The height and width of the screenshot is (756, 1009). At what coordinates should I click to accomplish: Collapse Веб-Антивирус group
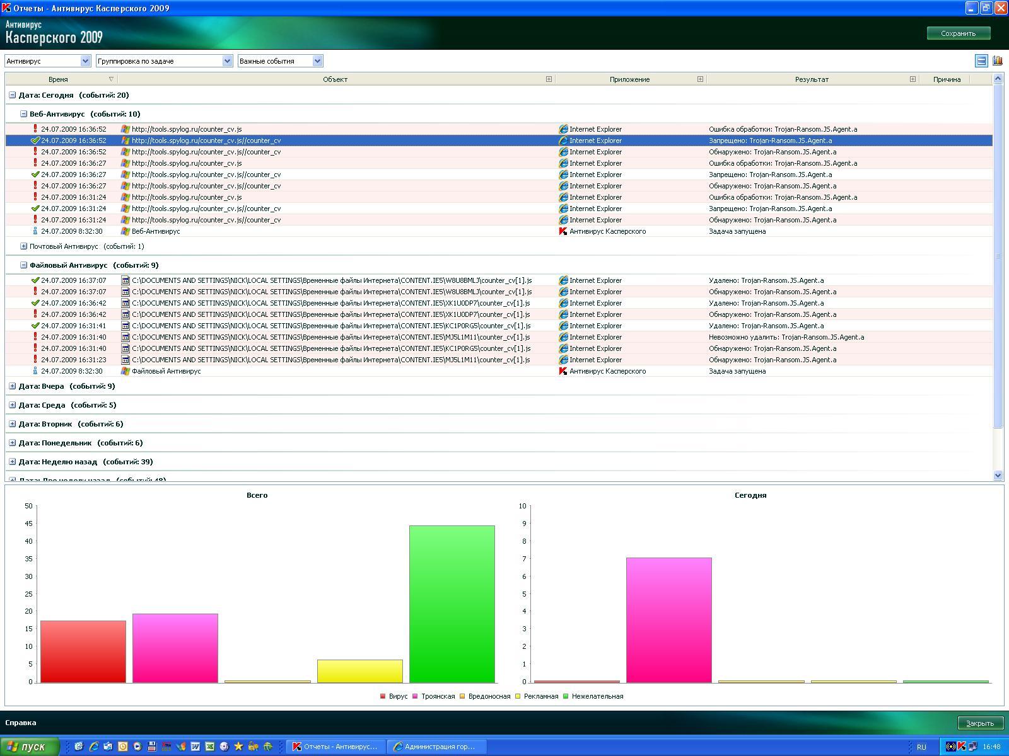coord(23,114)
